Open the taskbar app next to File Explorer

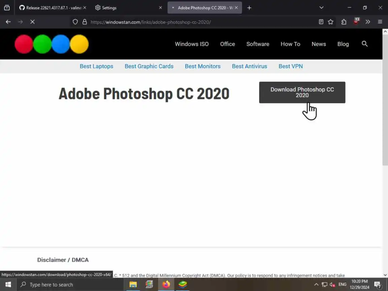click(149, 285)
